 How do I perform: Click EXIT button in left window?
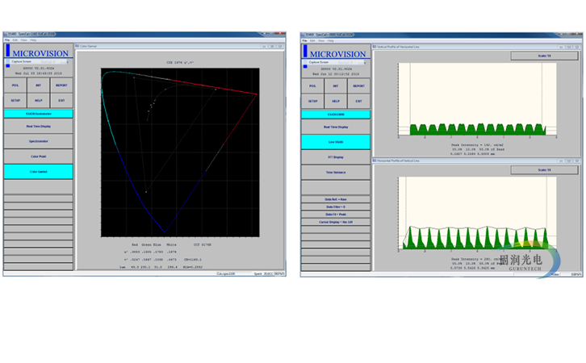(x=61, y=101)
